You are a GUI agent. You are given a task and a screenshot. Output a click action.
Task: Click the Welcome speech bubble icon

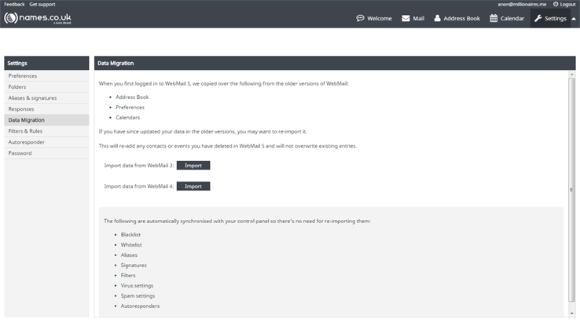click(x=360, y=18)
